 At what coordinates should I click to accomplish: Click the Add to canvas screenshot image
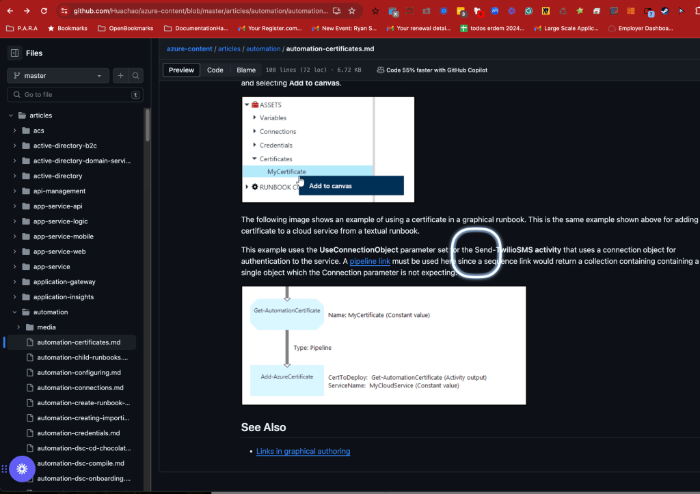coord(328,150)
